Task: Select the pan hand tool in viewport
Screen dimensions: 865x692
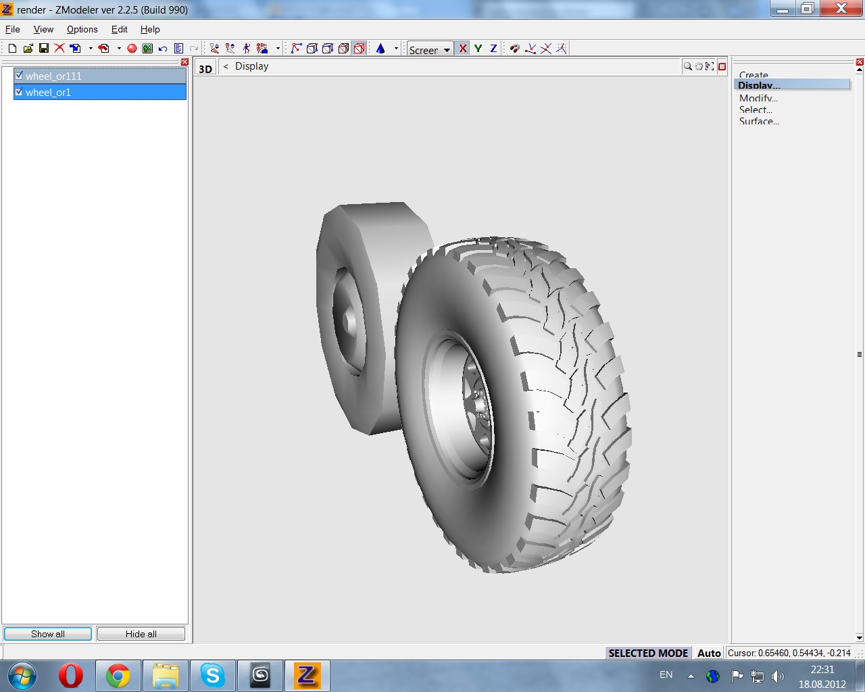Action: pyautogui.click(x=698, y=66)
